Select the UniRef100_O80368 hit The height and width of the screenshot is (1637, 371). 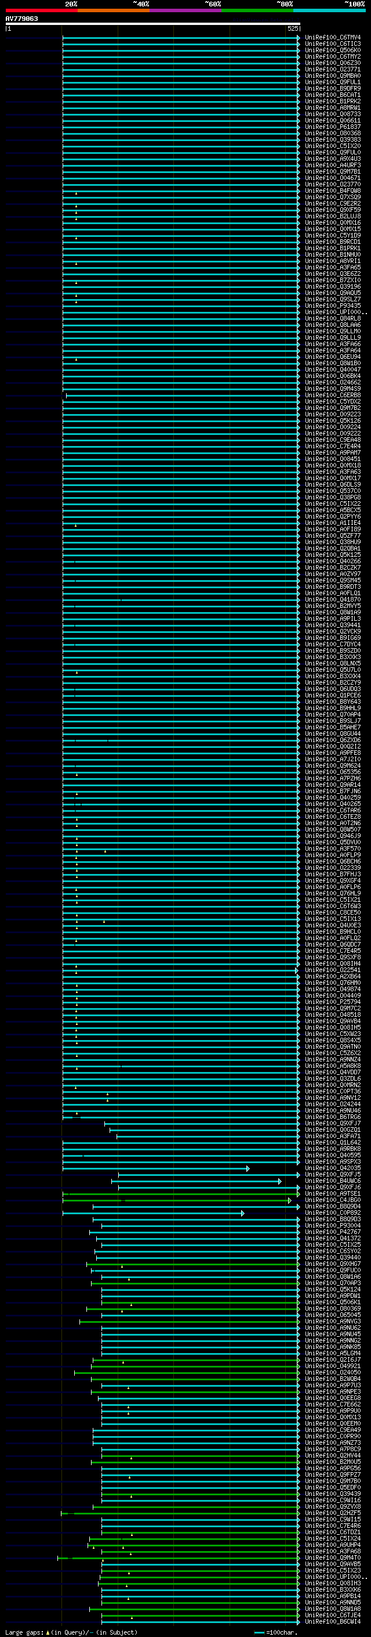tap(333, 134)
